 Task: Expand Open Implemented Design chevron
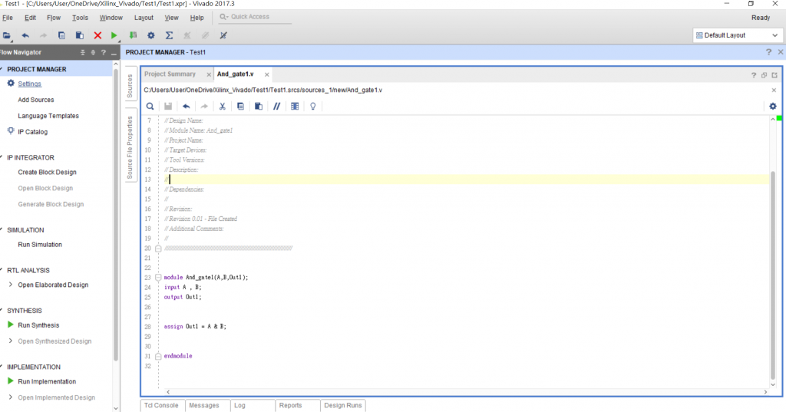(x=11, y=397)
